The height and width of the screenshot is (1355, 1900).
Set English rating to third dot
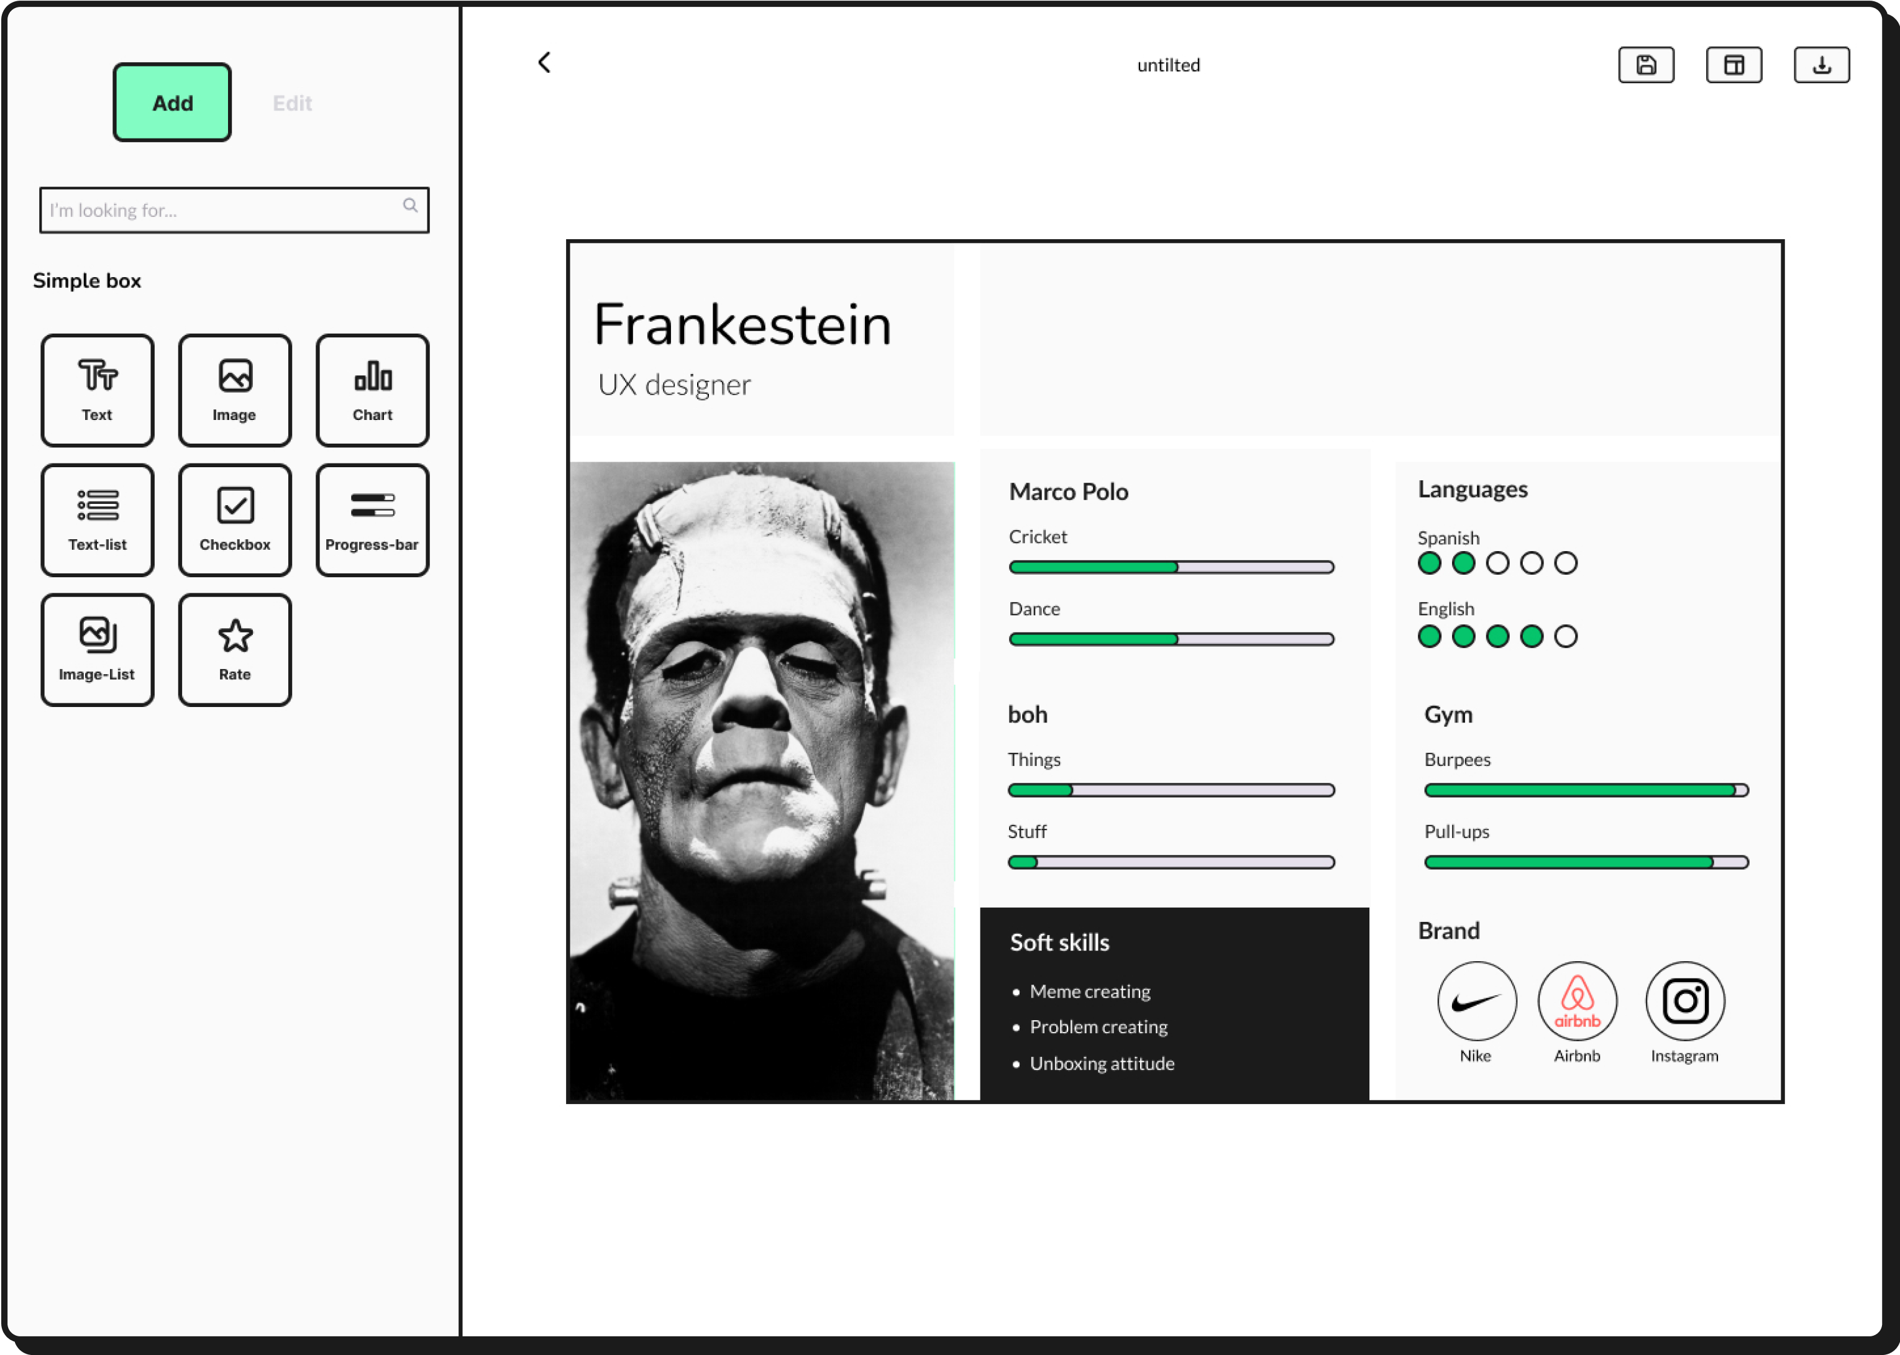coord(1498,637)
